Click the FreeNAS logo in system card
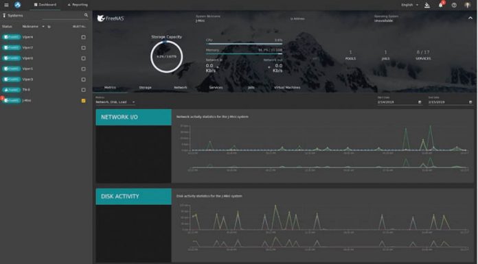478x264 pixels. tap(111, 19)
